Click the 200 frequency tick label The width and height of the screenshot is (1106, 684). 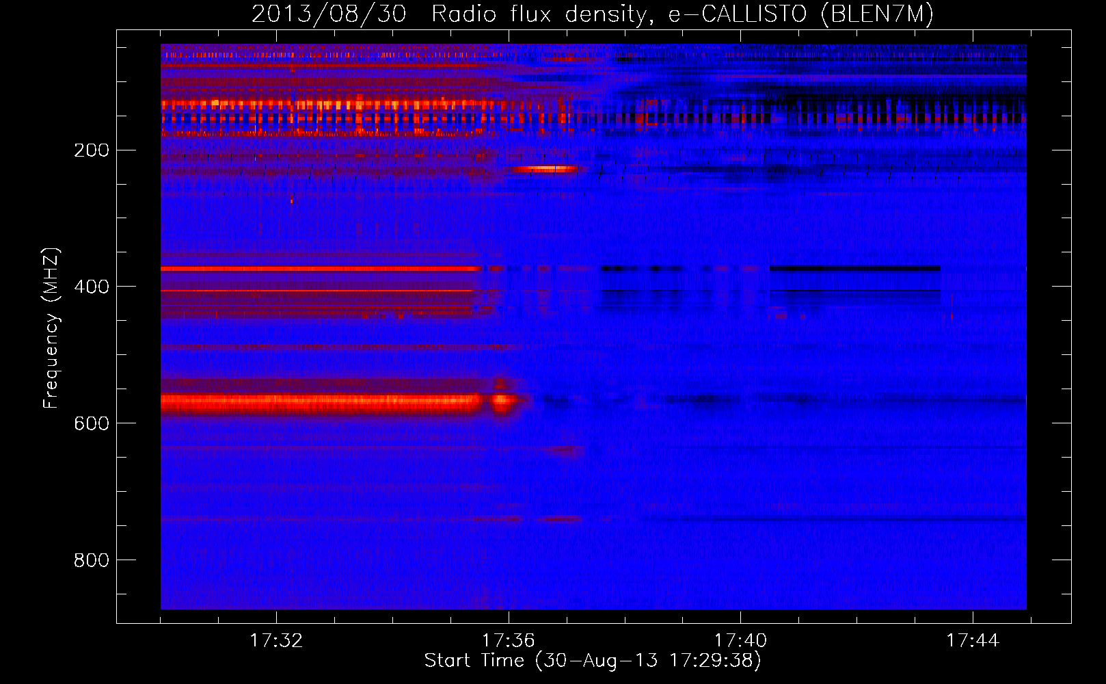point(92,150)
